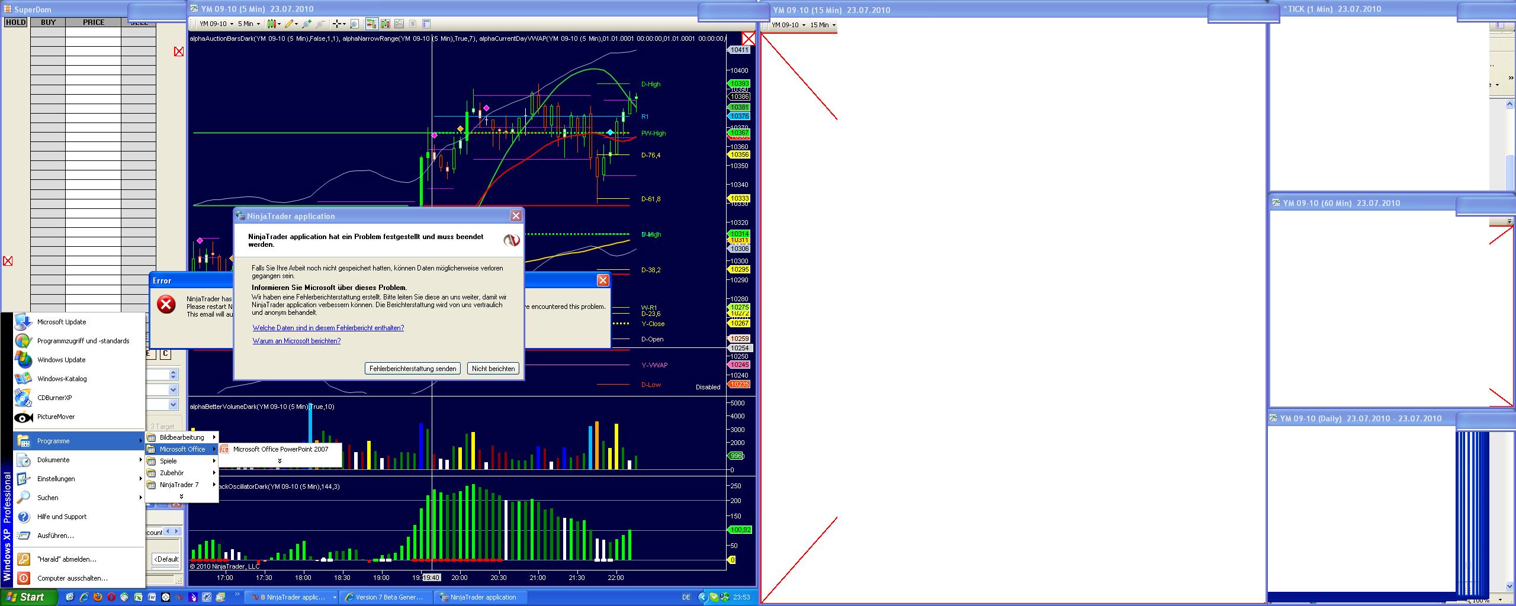Click the Y-Close level label
This screenshot has width=1516, height=606.
tap(653, 324)
